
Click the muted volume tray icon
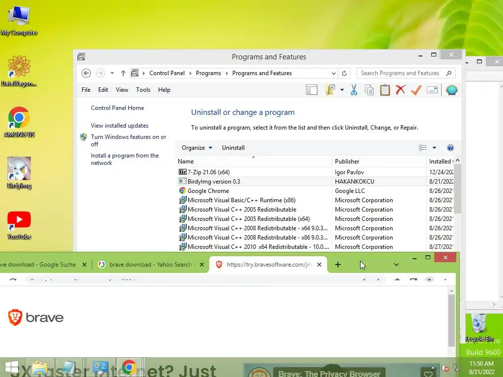445,368
